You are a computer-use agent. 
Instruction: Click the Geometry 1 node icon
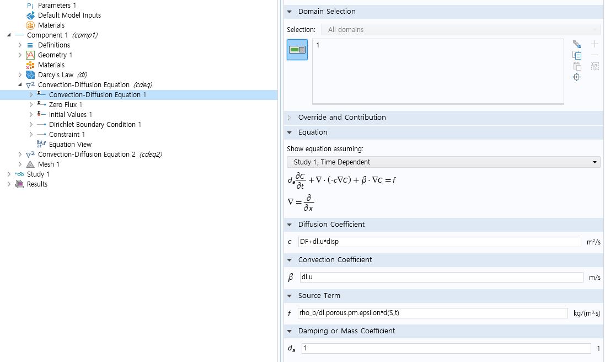pos(31,55)
